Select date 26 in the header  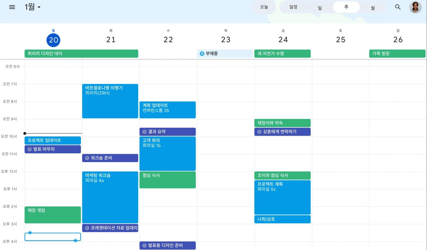click(398, 40)
